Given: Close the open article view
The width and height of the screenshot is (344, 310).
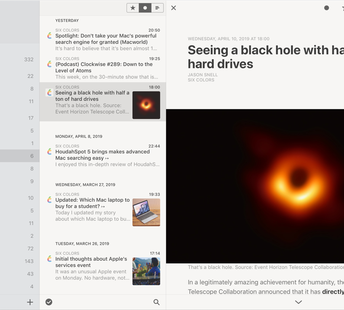Looking at the screenshot, I should point(174,8).
